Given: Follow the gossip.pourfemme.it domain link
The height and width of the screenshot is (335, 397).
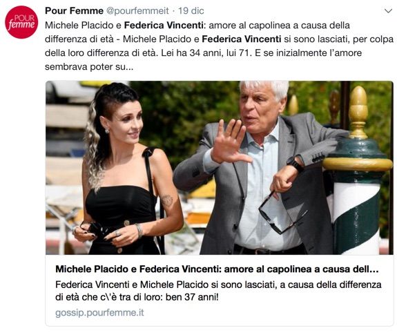Looking at the screenshot, I should [99, 313].
